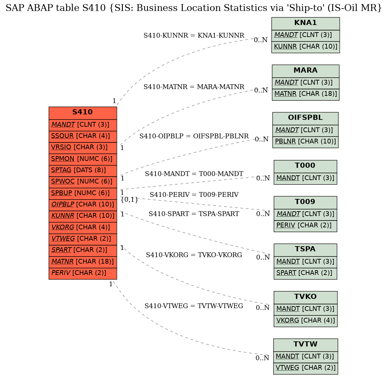The width and height of the screenshot is (388, 378).
Task: Click MATNR [CHAR (18)] in the MARA table
Action: [305, 94]
